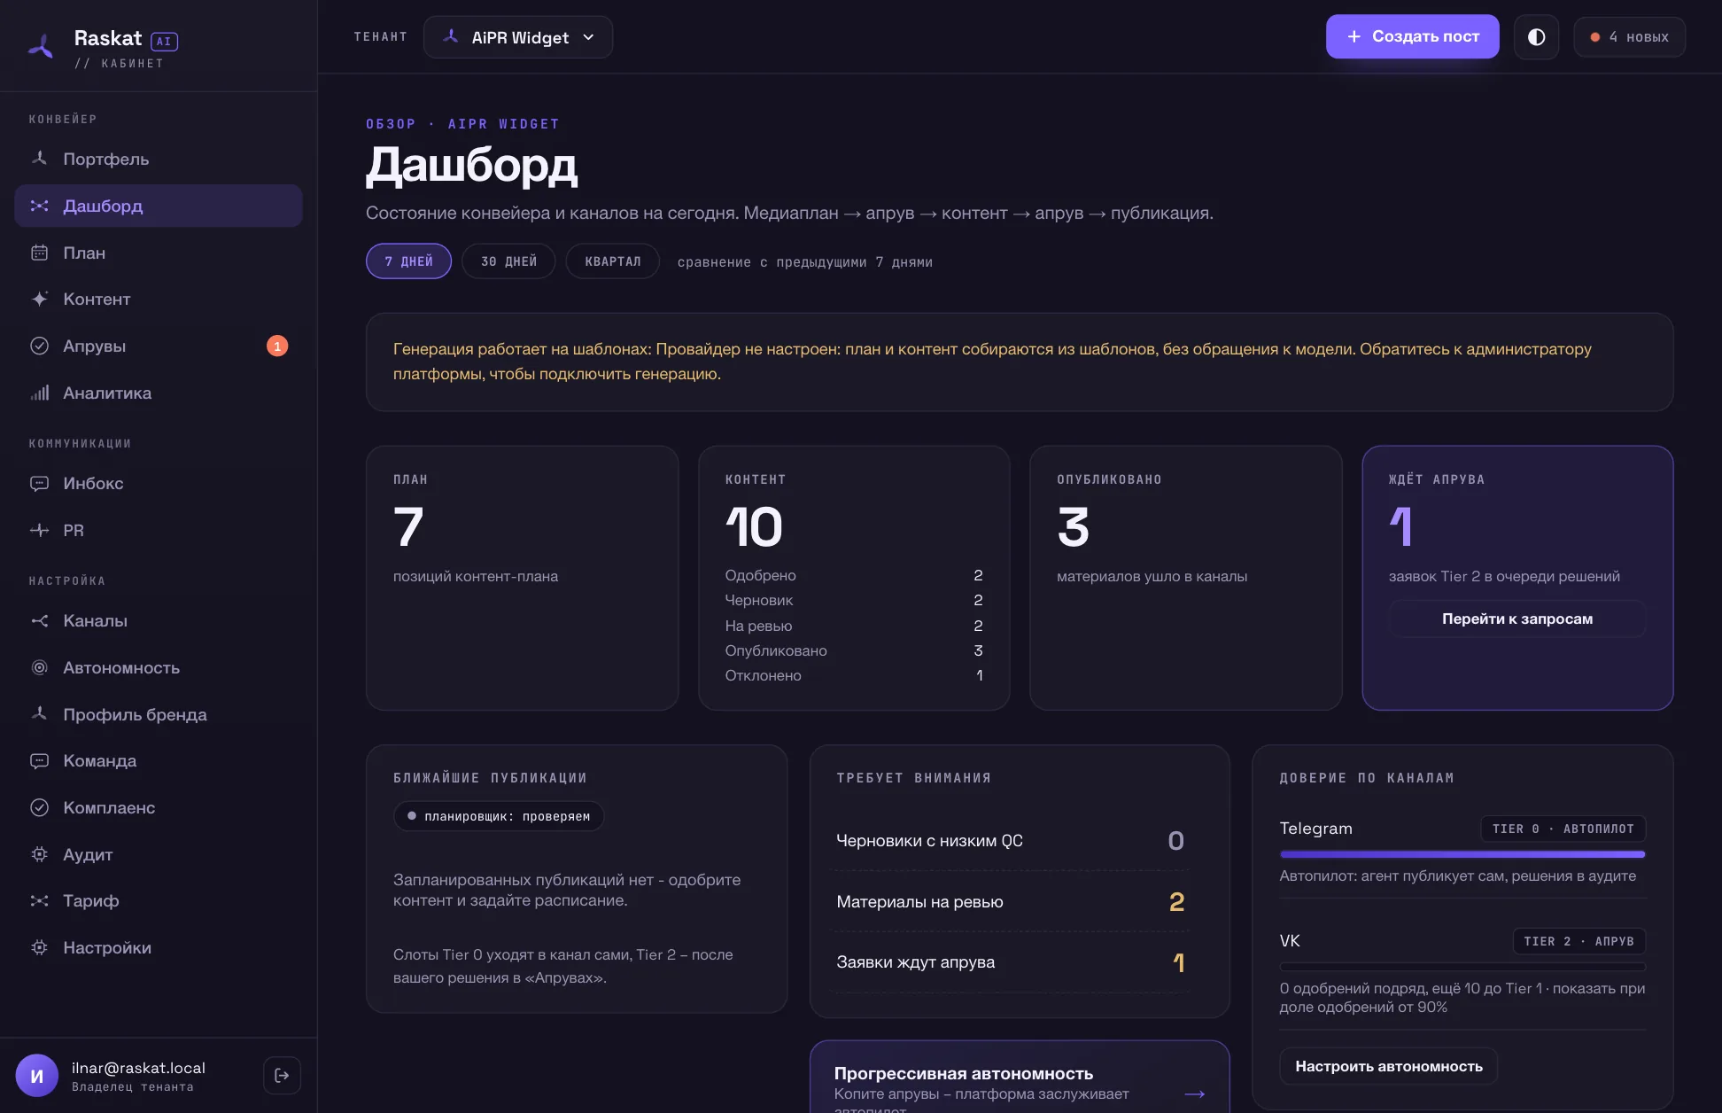Expand the Прогрессивная автономность card arrow

point(1194,1094)
